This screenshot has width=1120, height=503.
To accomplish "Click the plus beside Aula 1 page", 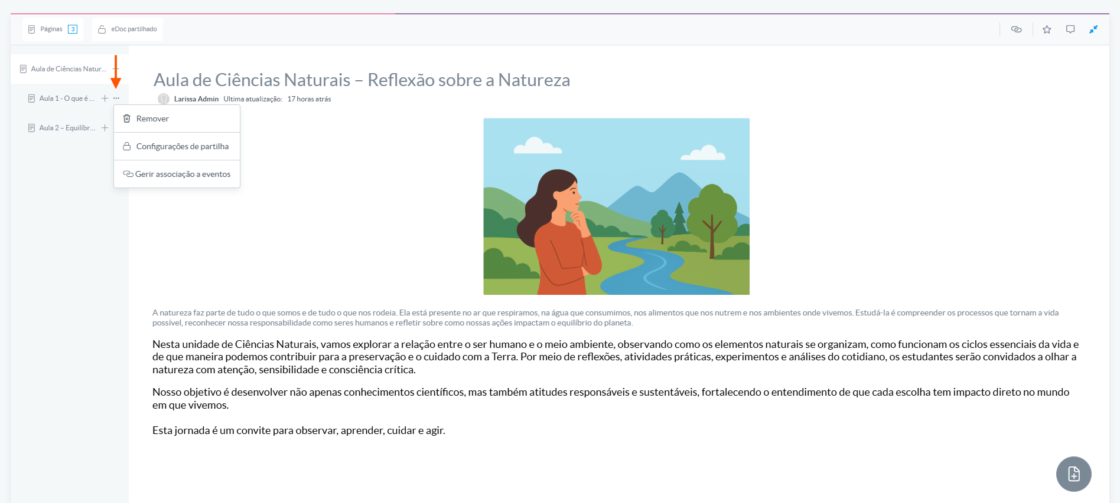I will click(105, 98).
